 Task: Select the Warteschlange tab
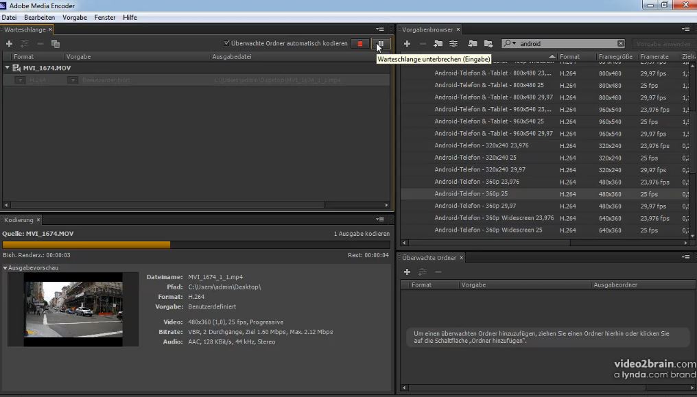[25, 29]
